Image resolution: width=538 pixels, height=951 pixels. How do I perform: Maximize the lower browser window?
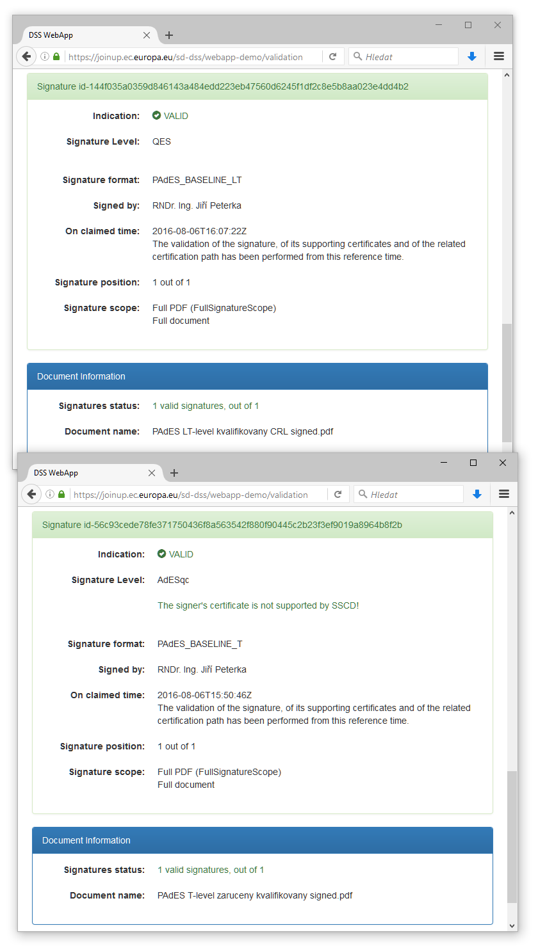[473, 463]
